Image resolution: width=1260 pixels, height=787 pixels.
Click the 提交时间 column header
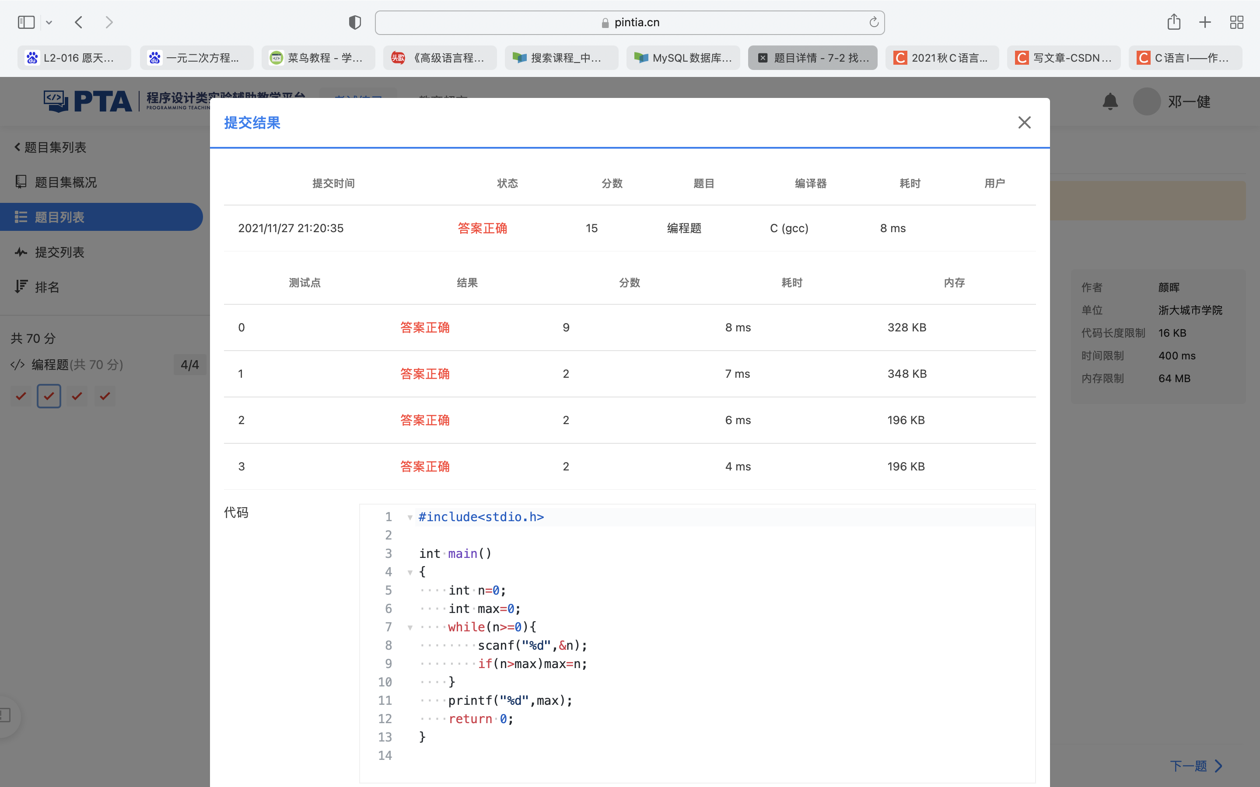click(333, 183)
